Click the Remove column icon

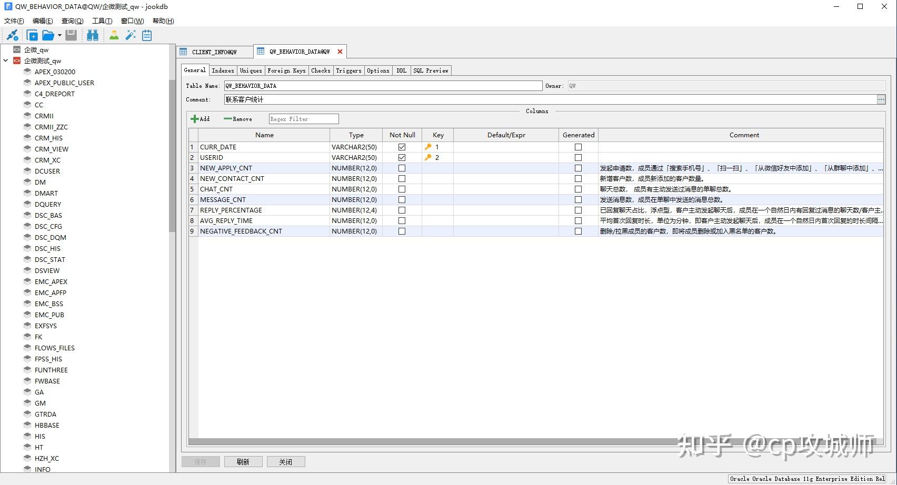point(228,119)
